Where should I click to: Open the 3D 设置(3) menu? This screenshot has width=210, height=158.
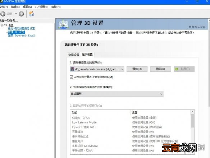click(x=41, y=7)
